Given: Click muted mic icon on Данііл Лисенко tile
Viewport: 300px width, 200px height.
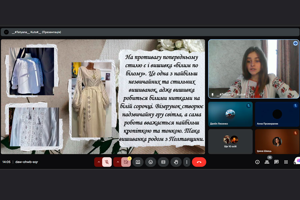Looking at the screenshot, I should click(249, 105).
